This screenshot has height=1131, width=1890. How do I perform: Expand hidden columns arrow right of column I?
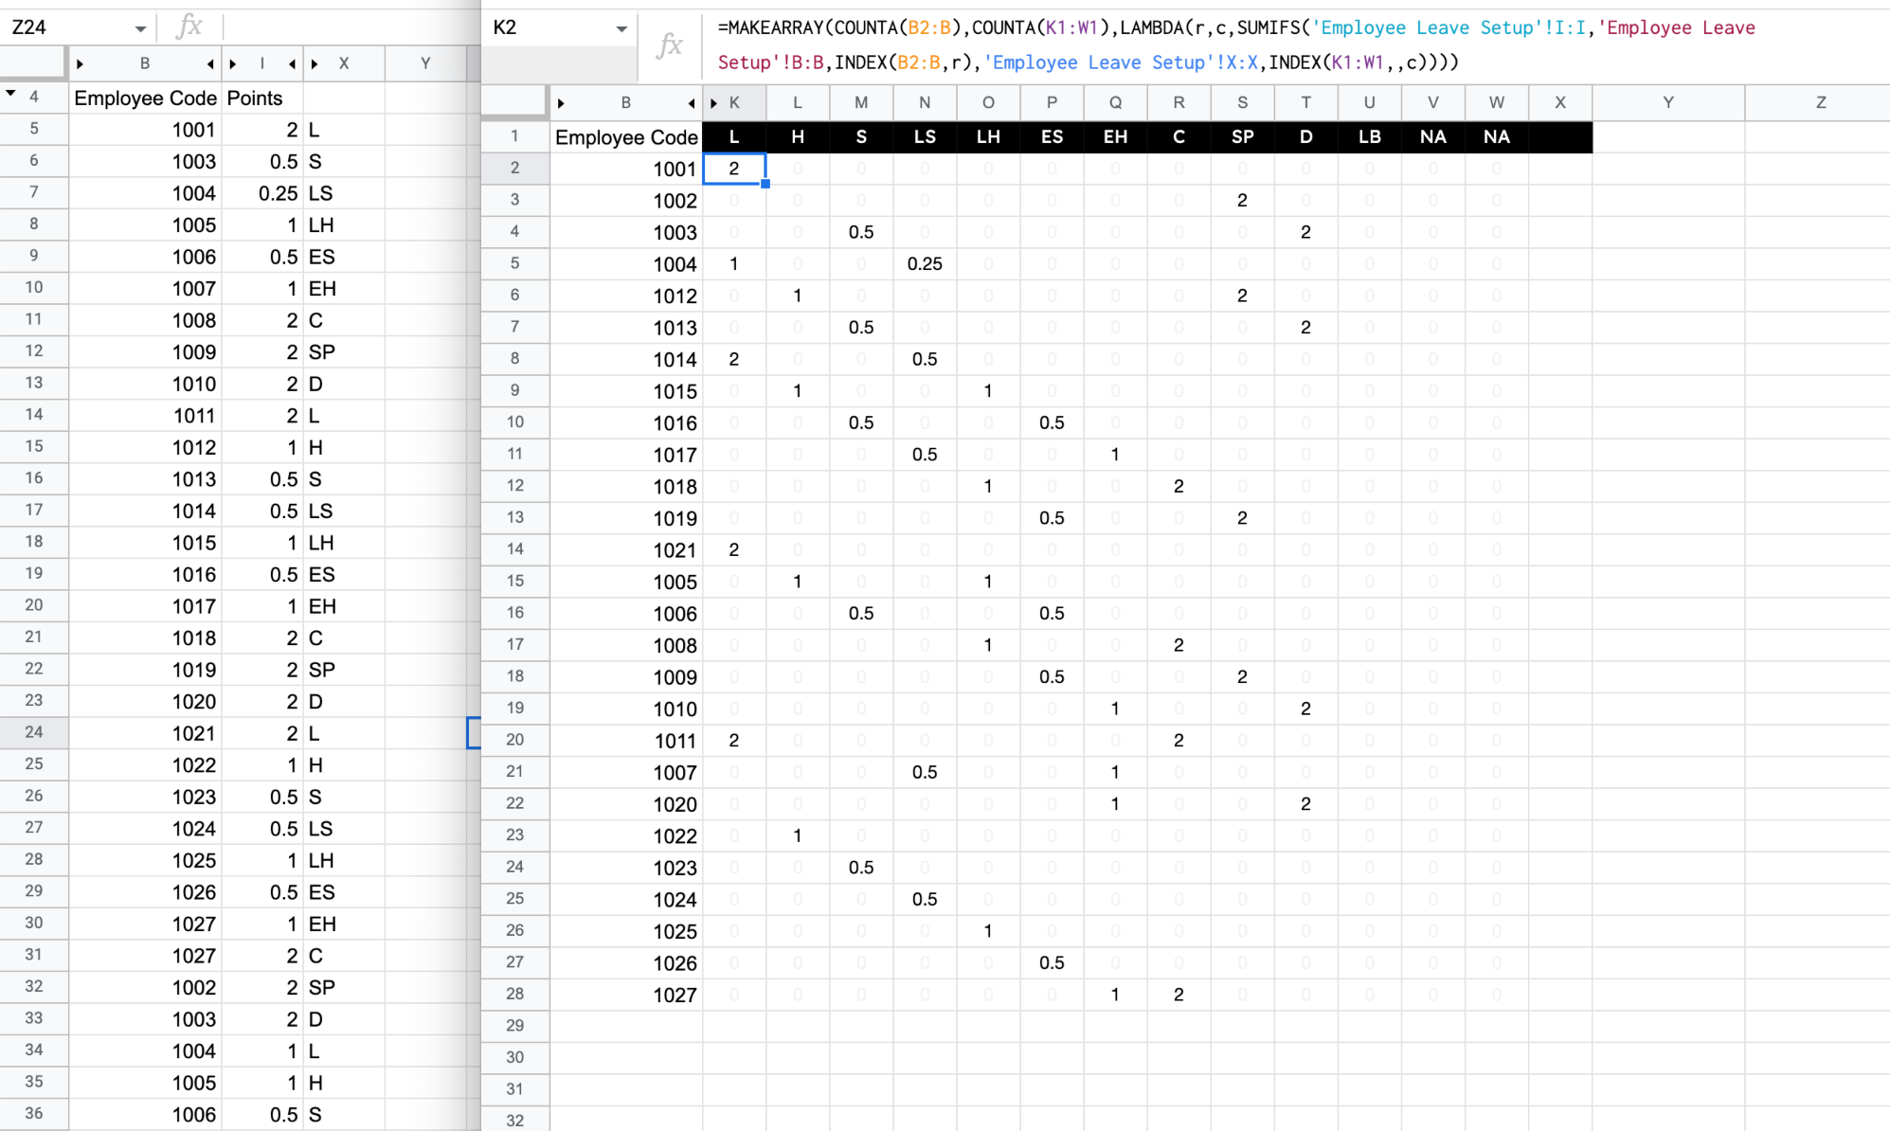coord(292,64)
